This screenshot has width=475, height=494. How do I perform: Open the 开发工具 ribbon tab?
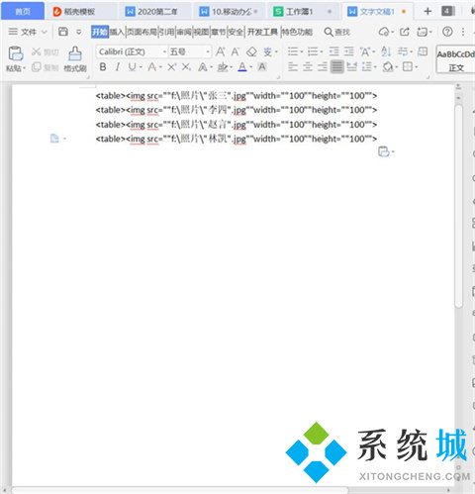(x=262, y=32)
